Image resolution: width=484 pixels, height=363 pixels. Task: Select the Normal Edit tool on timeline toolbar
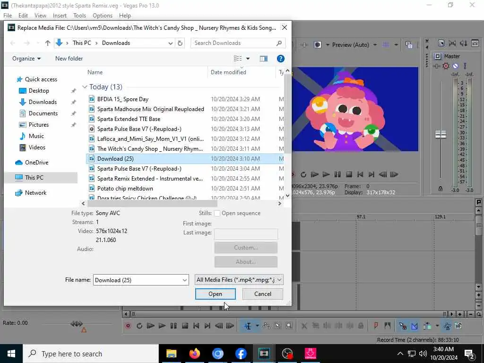(248, 326)
